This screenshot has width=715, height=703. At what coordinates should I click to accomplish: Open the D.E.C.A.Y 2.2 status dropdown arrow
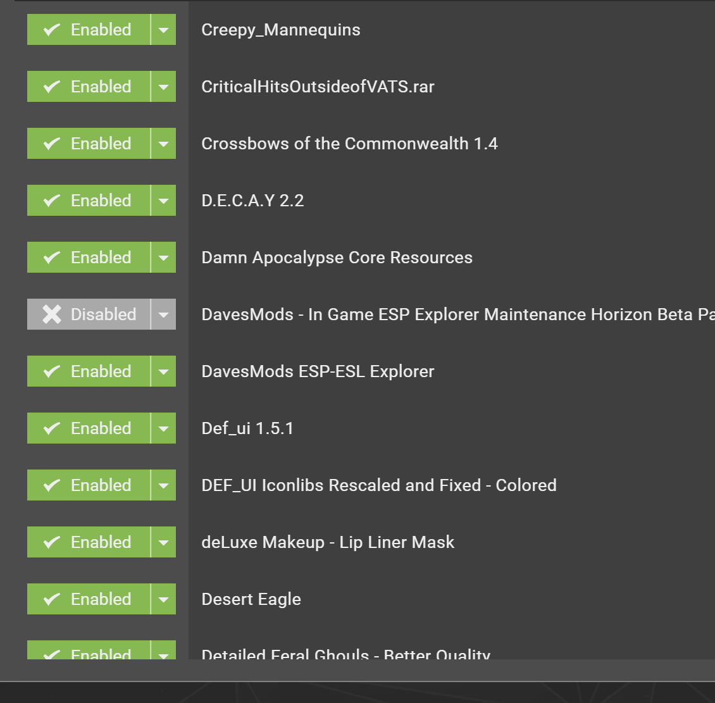click(163, 201)
